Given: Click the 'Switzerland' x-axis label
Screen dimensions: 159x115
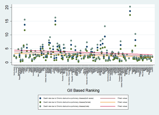Looking at the screenshot, I should click(14, 71).
